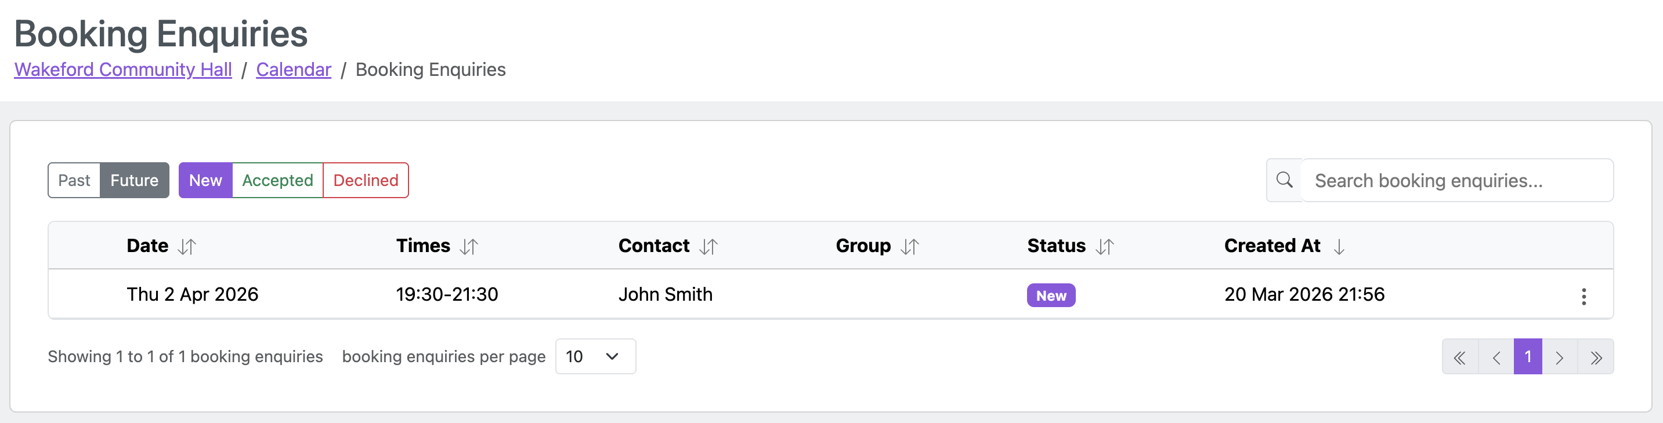Click the search booking enquiries field

click(1456, 181)
